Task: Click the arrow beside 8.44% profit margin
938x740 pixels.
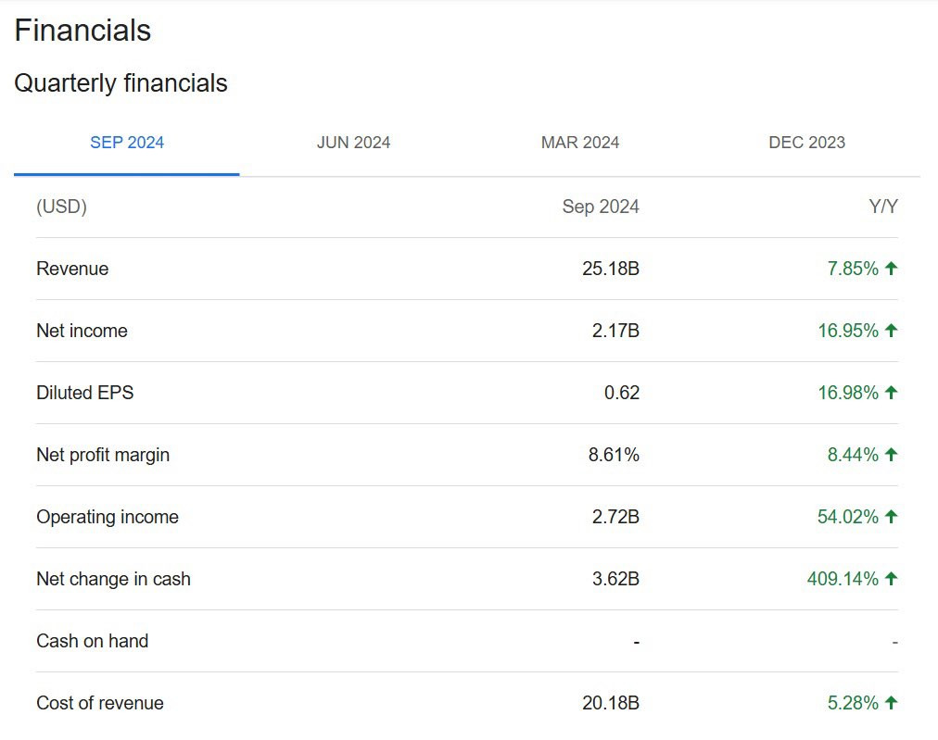Action: pos(891,455)
